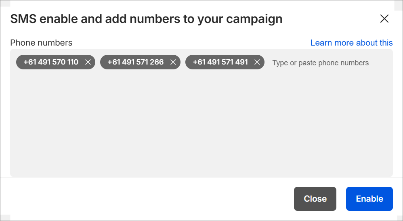Dismiss dialog with the top-right X icon
Viewport: 403px width, 221px height.
pos(384,19)
